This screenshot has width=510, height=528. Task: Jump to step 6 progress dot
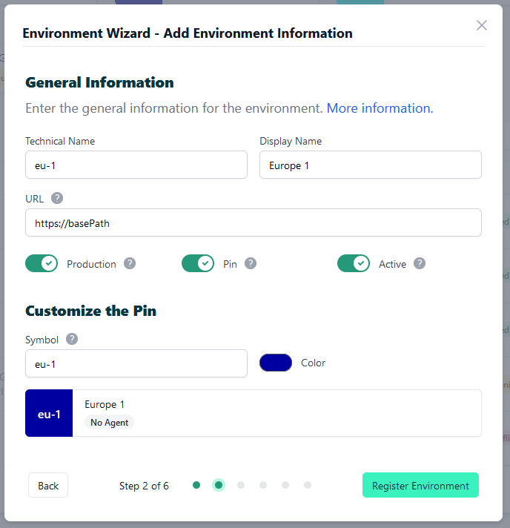click(x=308, y=485)
